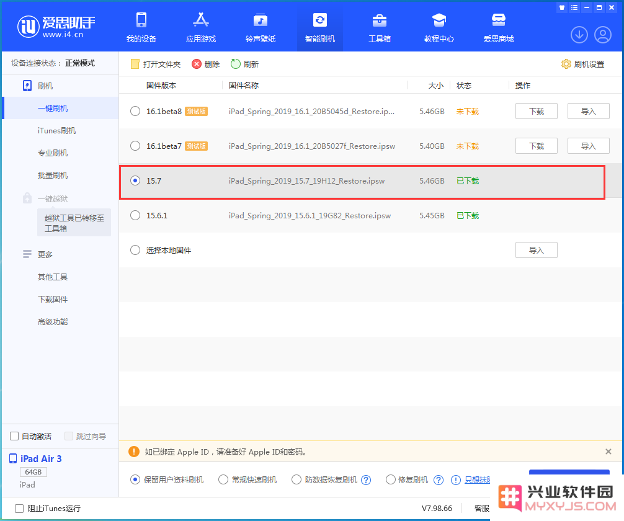Viewport: 624px width, 521px height.
Task: Open the download manager arrow icon
Action: click(579, 35)
